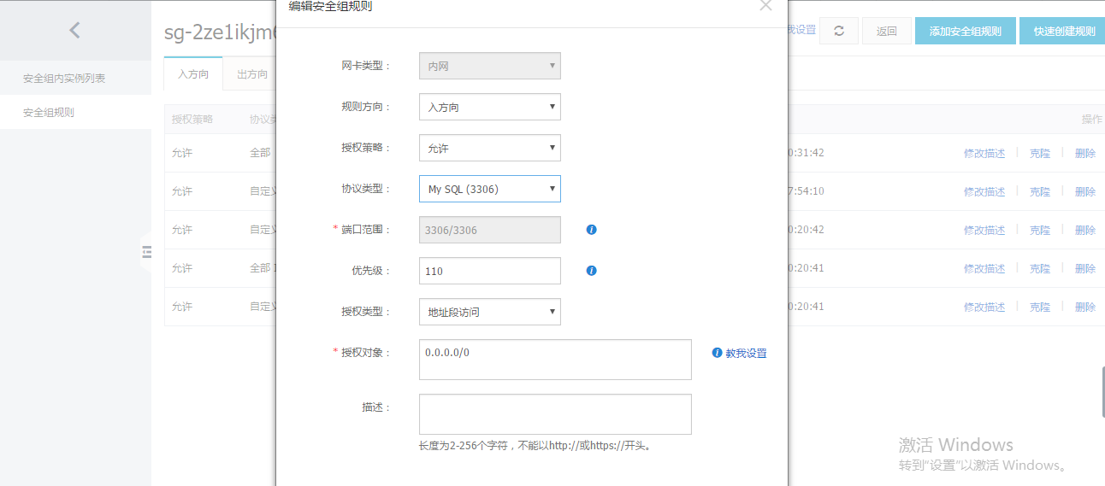Close the edit security group rule dialog
Viewport: 1105px width, 486px height.
pyautogui.click(x=765, y=5)
